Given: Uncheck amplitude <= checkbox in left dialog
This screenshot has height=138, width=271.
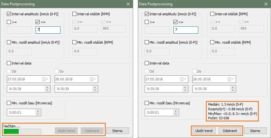Looking at the screenshot, I should click(37, 22).
